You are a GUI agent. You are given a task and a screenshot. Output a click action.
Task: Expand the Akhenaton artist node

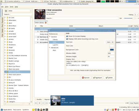tap(5, 20)
